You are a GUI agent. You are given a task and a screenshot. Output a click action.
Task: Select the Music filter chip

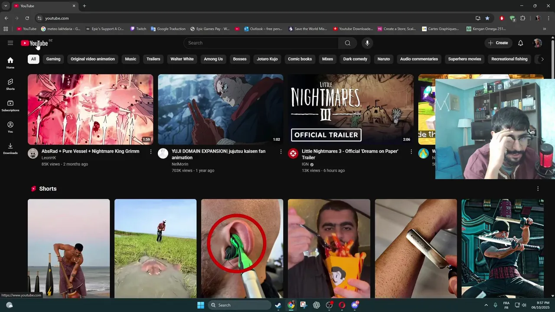[131, 59]
